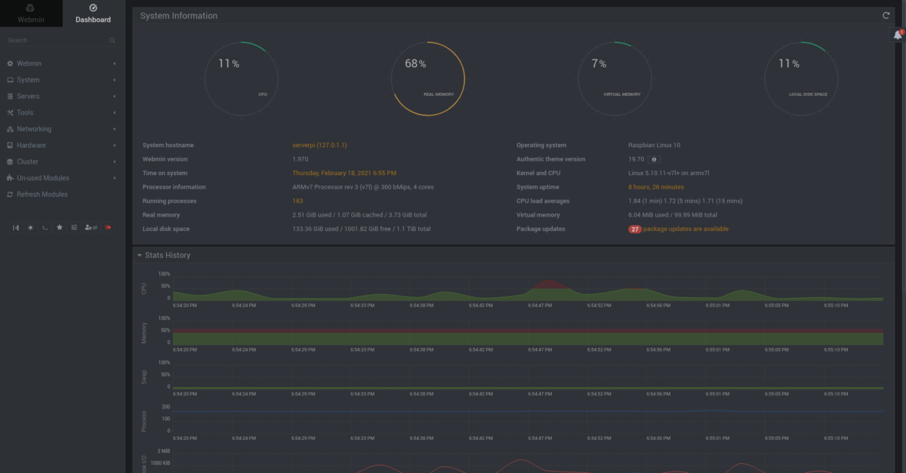Click the package updates are available link
The height and width of the screenshot is (473, 906).
click(686, 229)
